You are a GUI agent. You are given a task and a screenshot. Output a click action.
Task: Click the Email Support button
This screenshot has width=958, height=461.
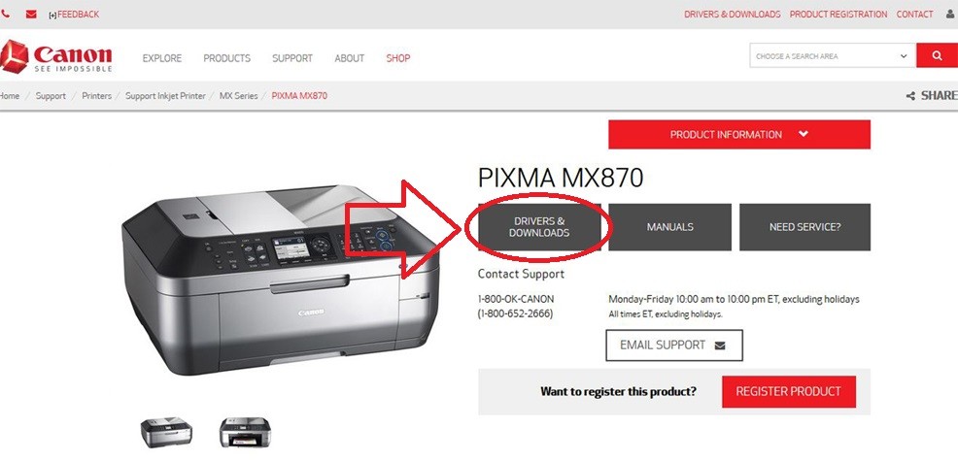click(x=674, y=345)
